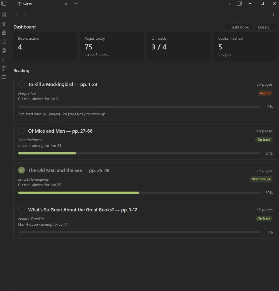Click the 23 pages label
Screen dimensions: 279x291
pyautogui.click(x=264, y=84)
